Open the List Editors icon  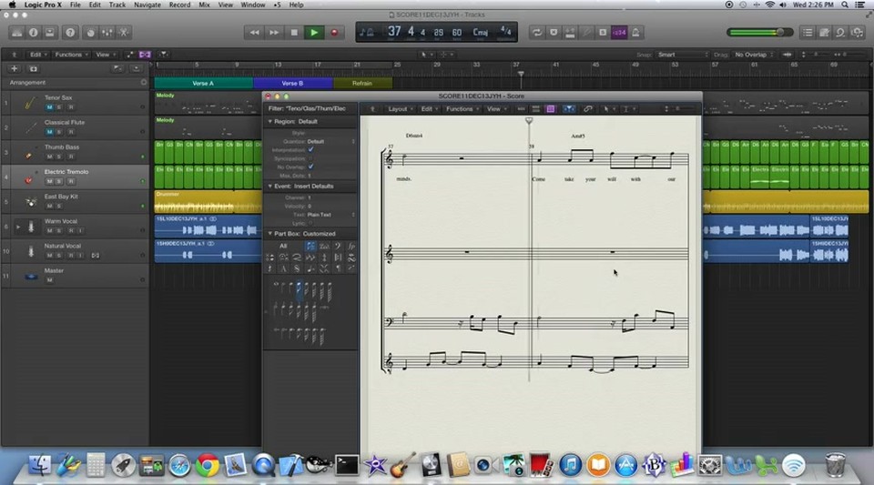pyautogui.click(x=808, y=32)
